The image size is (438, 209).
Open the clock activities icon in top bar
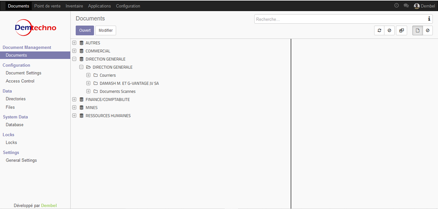[x=396, y=6]
